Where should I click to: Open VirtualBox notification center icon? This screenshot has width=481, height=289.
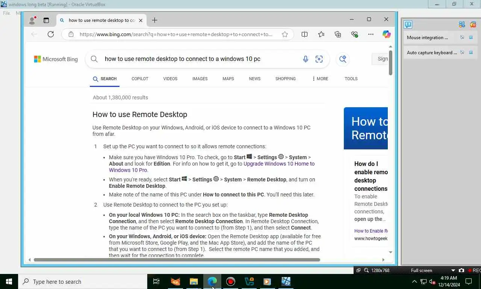click(x=408, y=24)
